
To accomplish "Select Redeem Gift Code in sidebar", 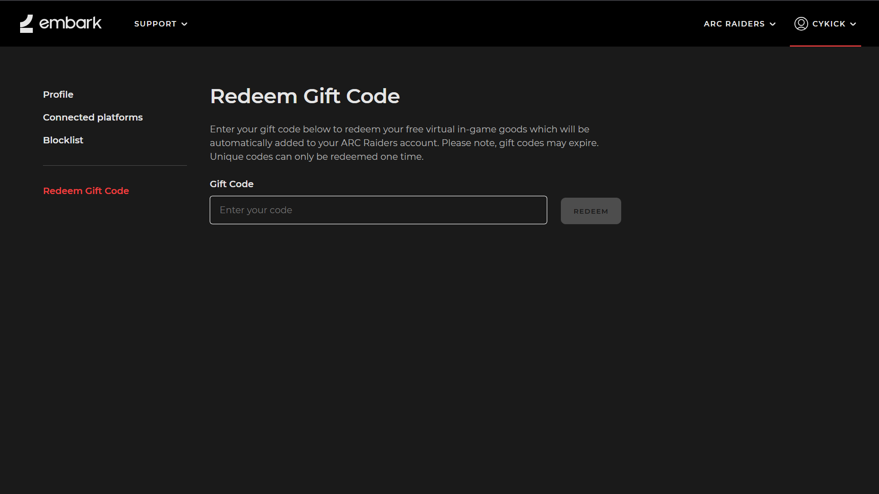I will pos(86,191).
